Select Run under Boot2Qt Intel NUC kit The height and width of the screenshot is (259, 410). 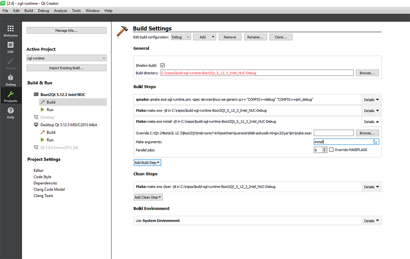click(x=50, y=110)
